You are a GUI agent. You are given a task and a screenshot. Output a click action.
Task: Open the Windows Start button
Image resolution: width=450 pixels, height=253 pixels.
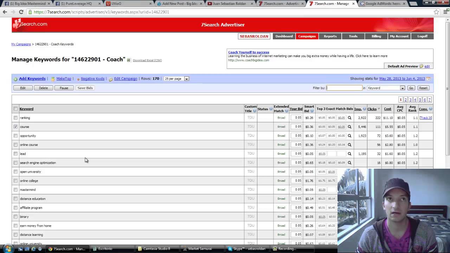tap(8, 249)
